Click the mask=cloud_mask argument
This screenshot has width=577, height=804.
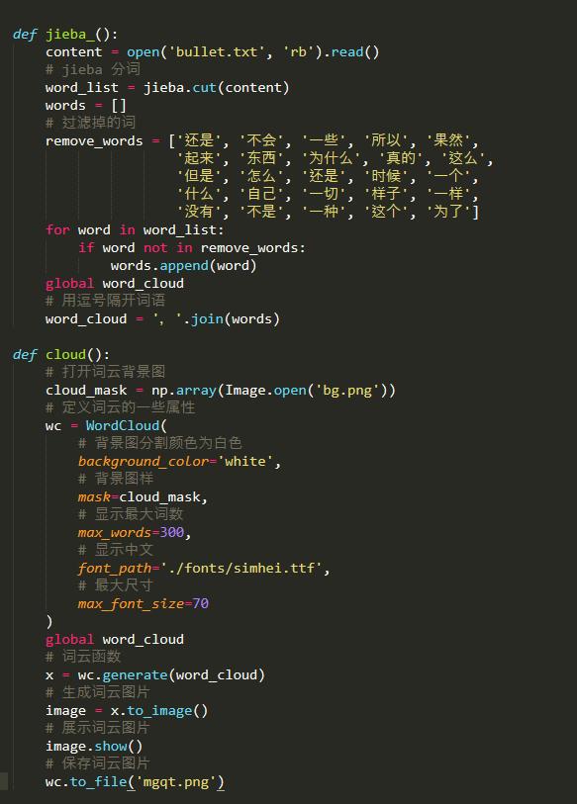click(140, 496)
